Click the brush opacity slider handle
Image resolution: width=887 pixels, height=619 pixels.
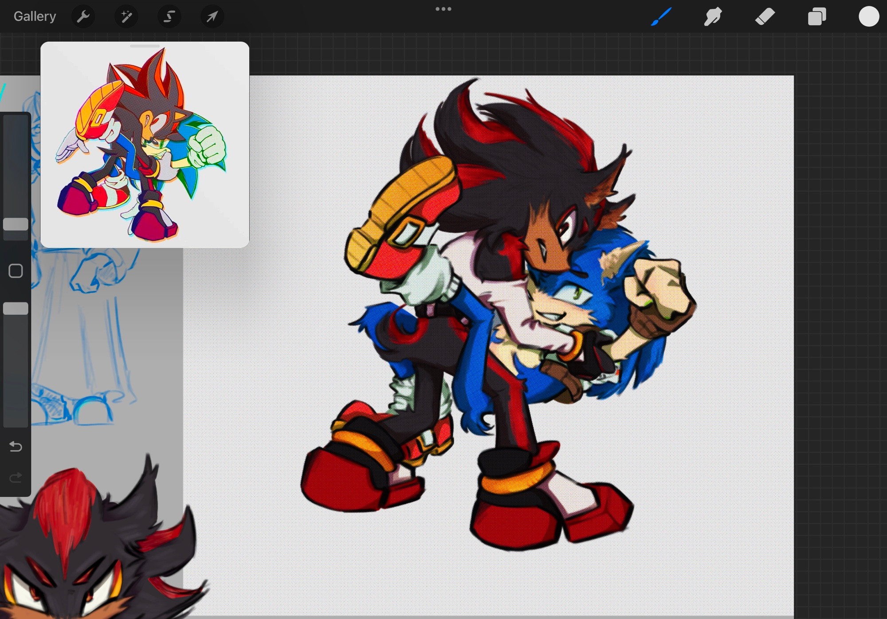click(16, 308)
